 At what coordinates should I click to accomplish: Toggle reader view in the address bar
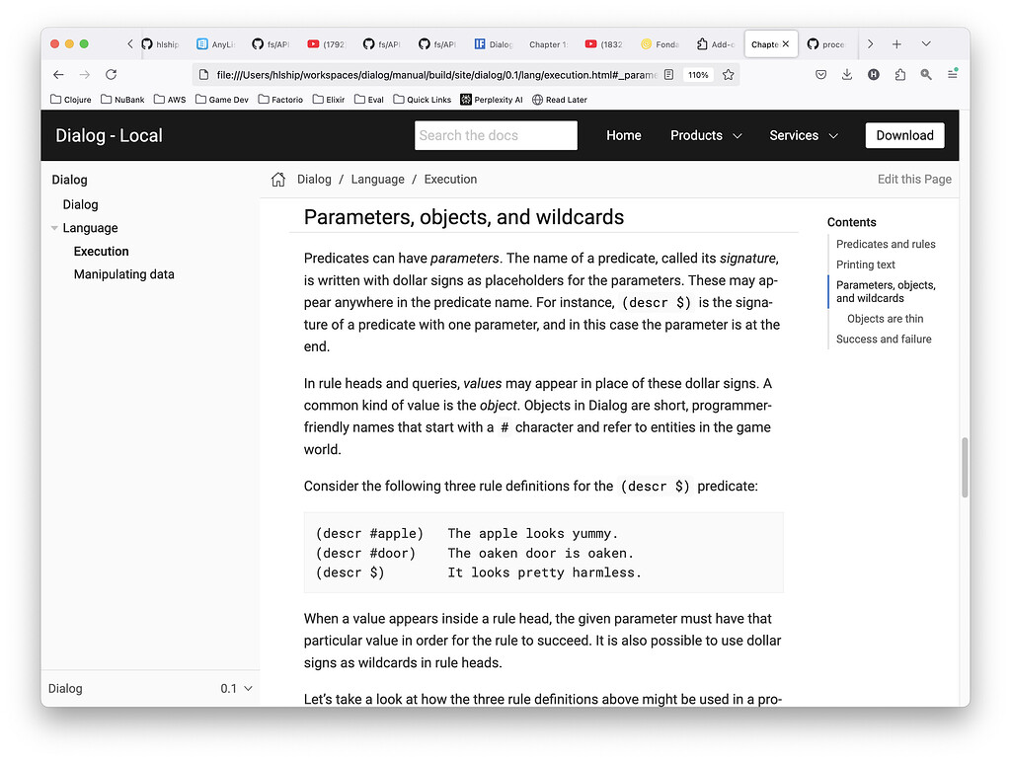670,74
